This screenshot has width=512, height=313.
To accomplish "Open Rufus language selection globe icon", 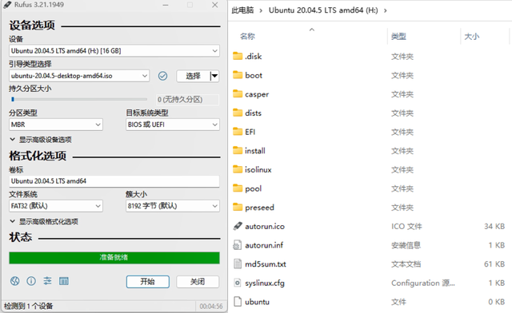I will (14, 281).
